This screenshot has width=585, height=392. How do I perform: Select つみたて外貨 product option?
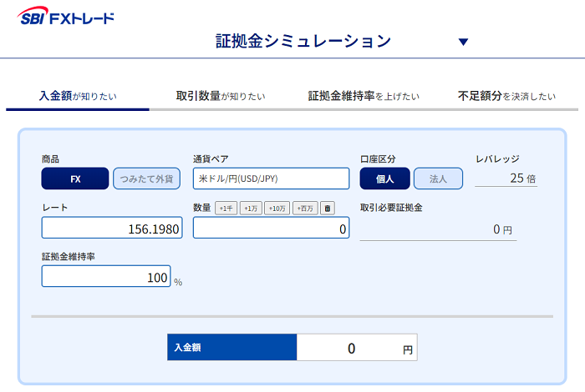click(146, 178)
